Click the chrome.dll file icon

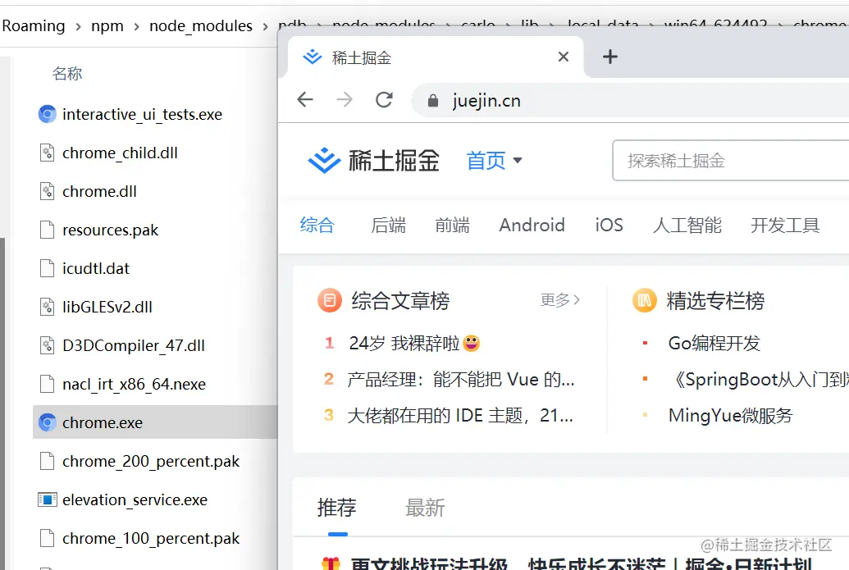47,191
